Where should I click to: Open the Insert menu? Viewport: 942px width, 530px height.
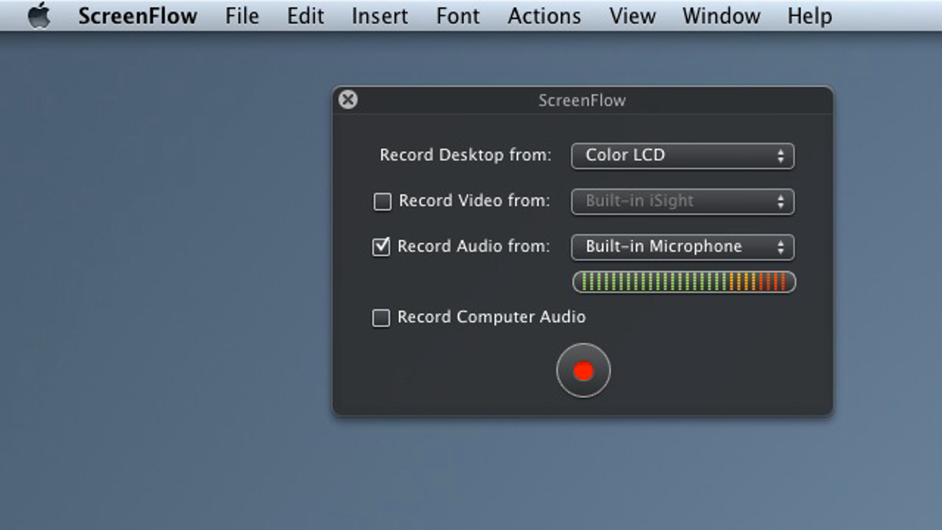[x=380, y=16]
